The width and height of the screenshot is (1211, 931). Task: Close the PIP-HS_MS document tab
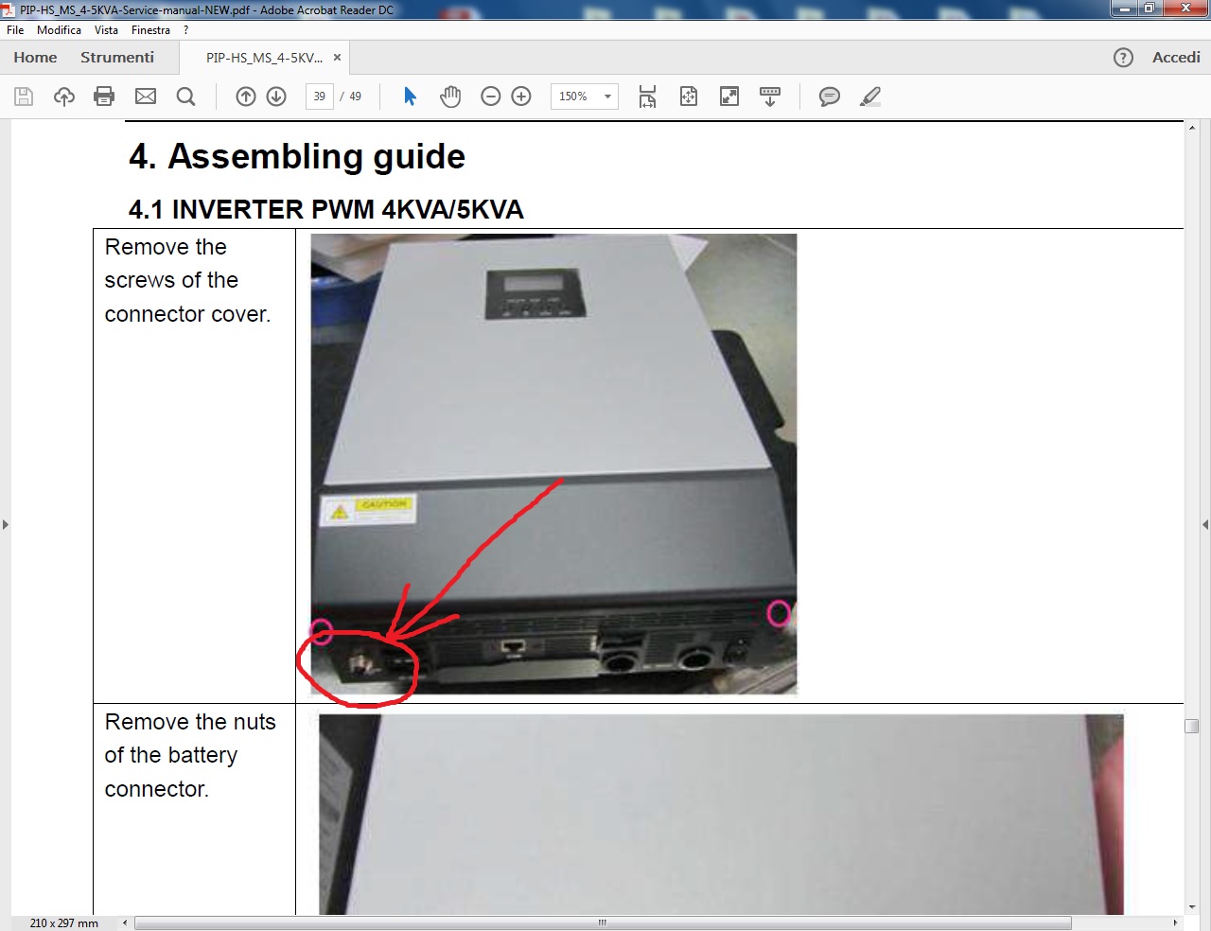(337, 58)
